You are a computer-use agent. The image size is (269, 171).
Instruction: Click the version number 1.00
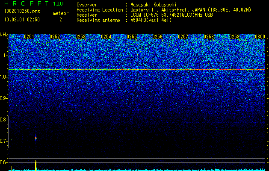click(58, 4)
